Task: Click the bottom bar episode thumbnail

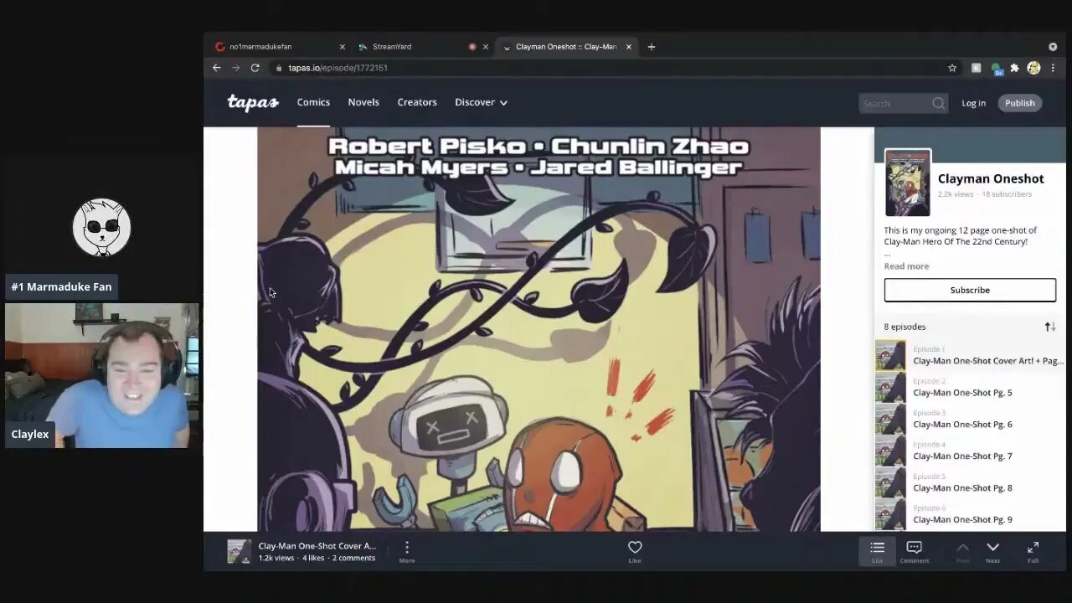Action: tap(239, 551)
